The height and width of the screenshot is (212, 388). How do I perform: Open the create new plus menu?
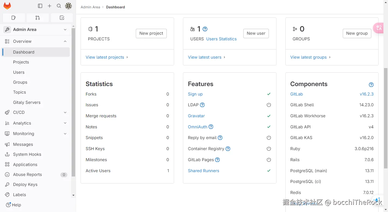[50, 6]
